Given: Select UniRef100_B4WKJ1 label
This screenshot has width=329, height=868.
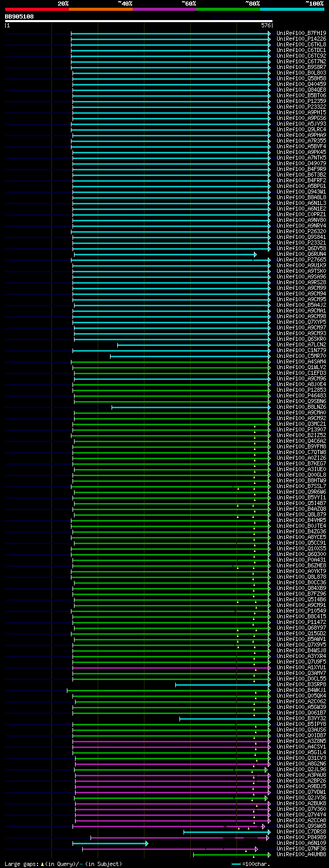Looking at the screenshot, I should pyautogui.click(x=301, y=690).
